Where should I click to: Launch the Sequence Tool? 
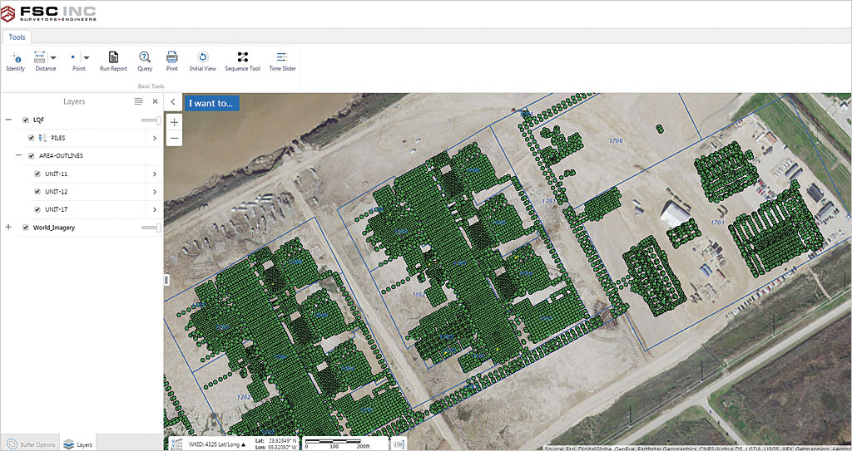coord(242,57)
